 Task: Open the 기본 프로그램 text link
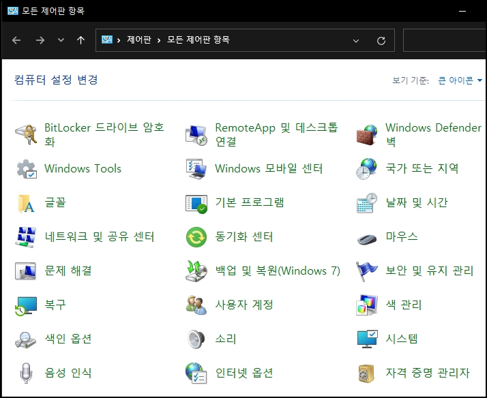coord(250,202)
